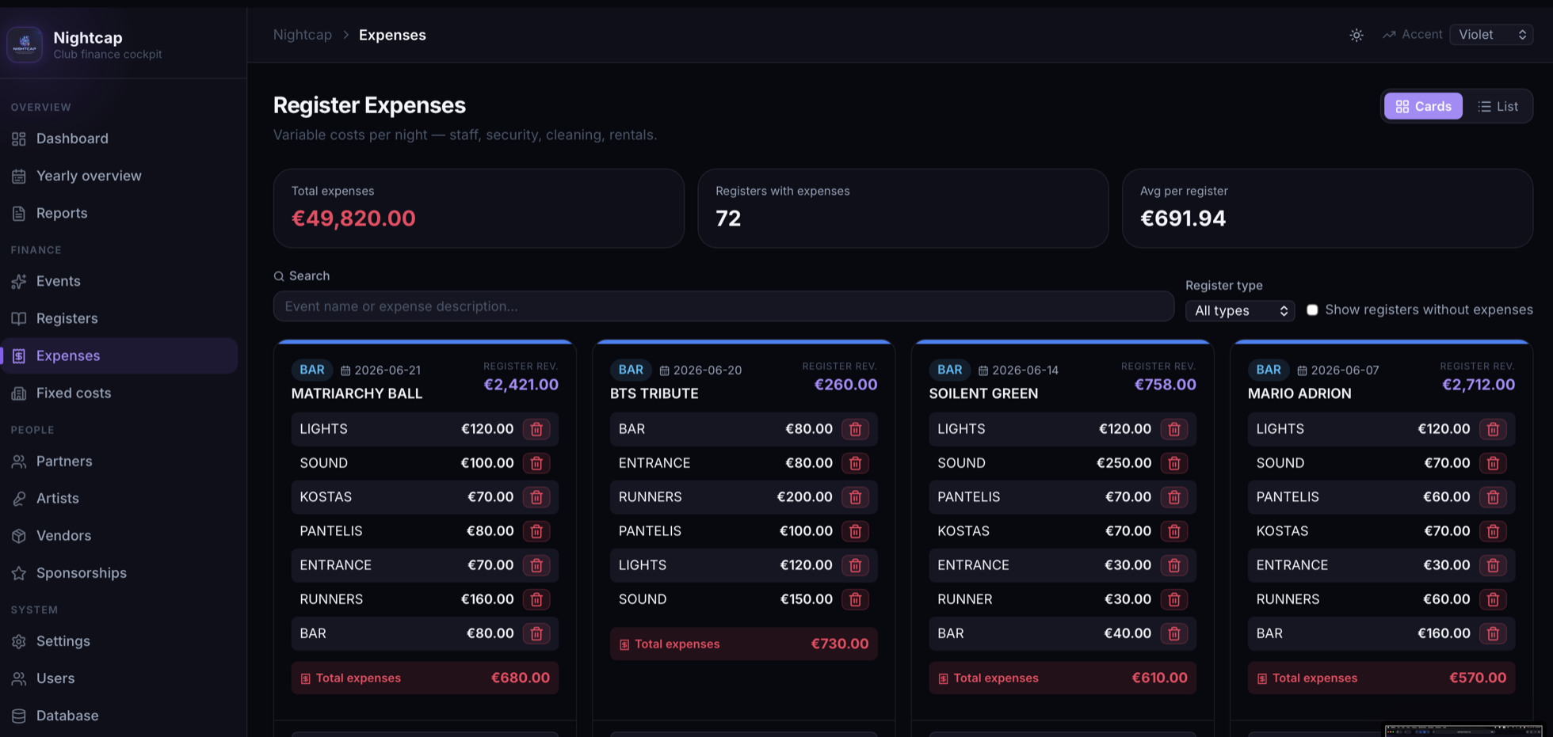Delete PANTELIS expense in BTS Tribute card
This screenshot has width=1553, height=737.
855,531
